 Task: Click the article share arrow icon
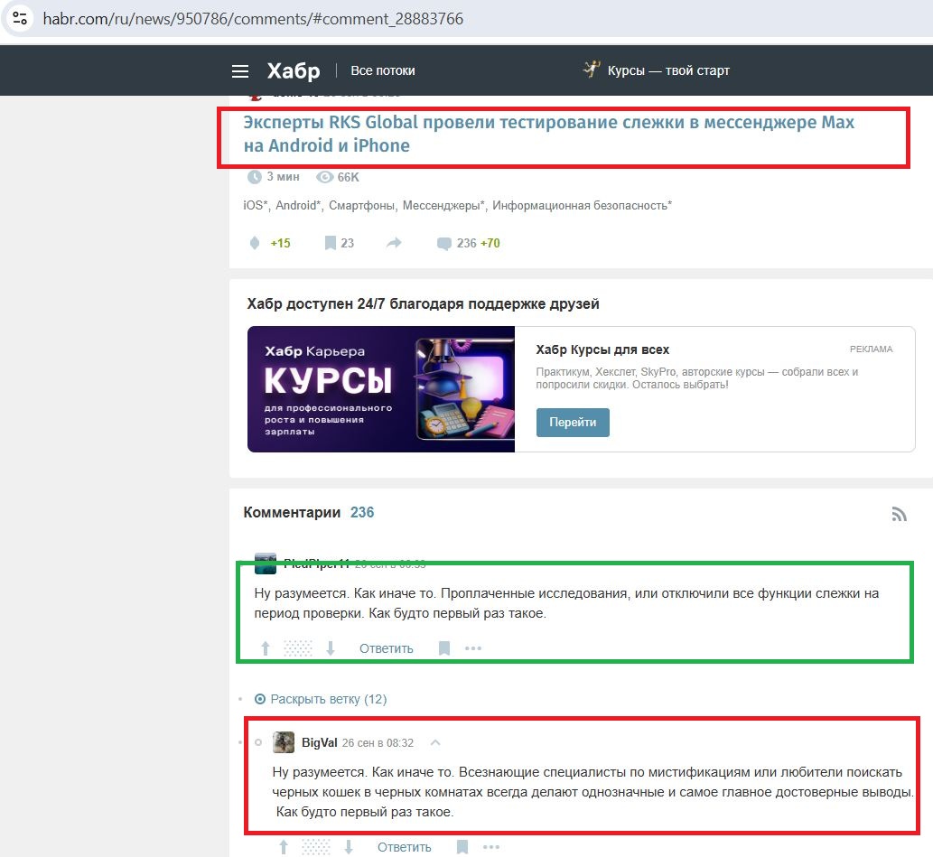tap(394, 243)
